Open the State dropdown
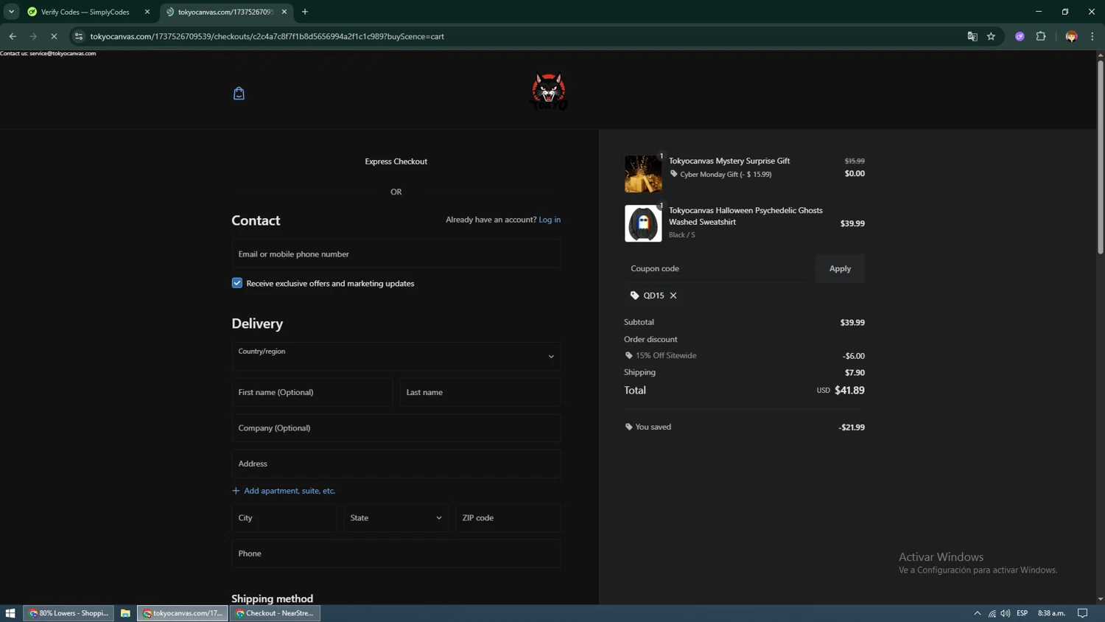Viewport: 1105px width, 622px height. coord(396,518)
